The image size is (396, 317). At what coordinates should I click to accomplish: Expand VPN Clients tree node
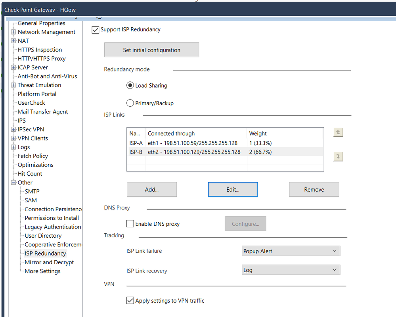tap(13, 138)
